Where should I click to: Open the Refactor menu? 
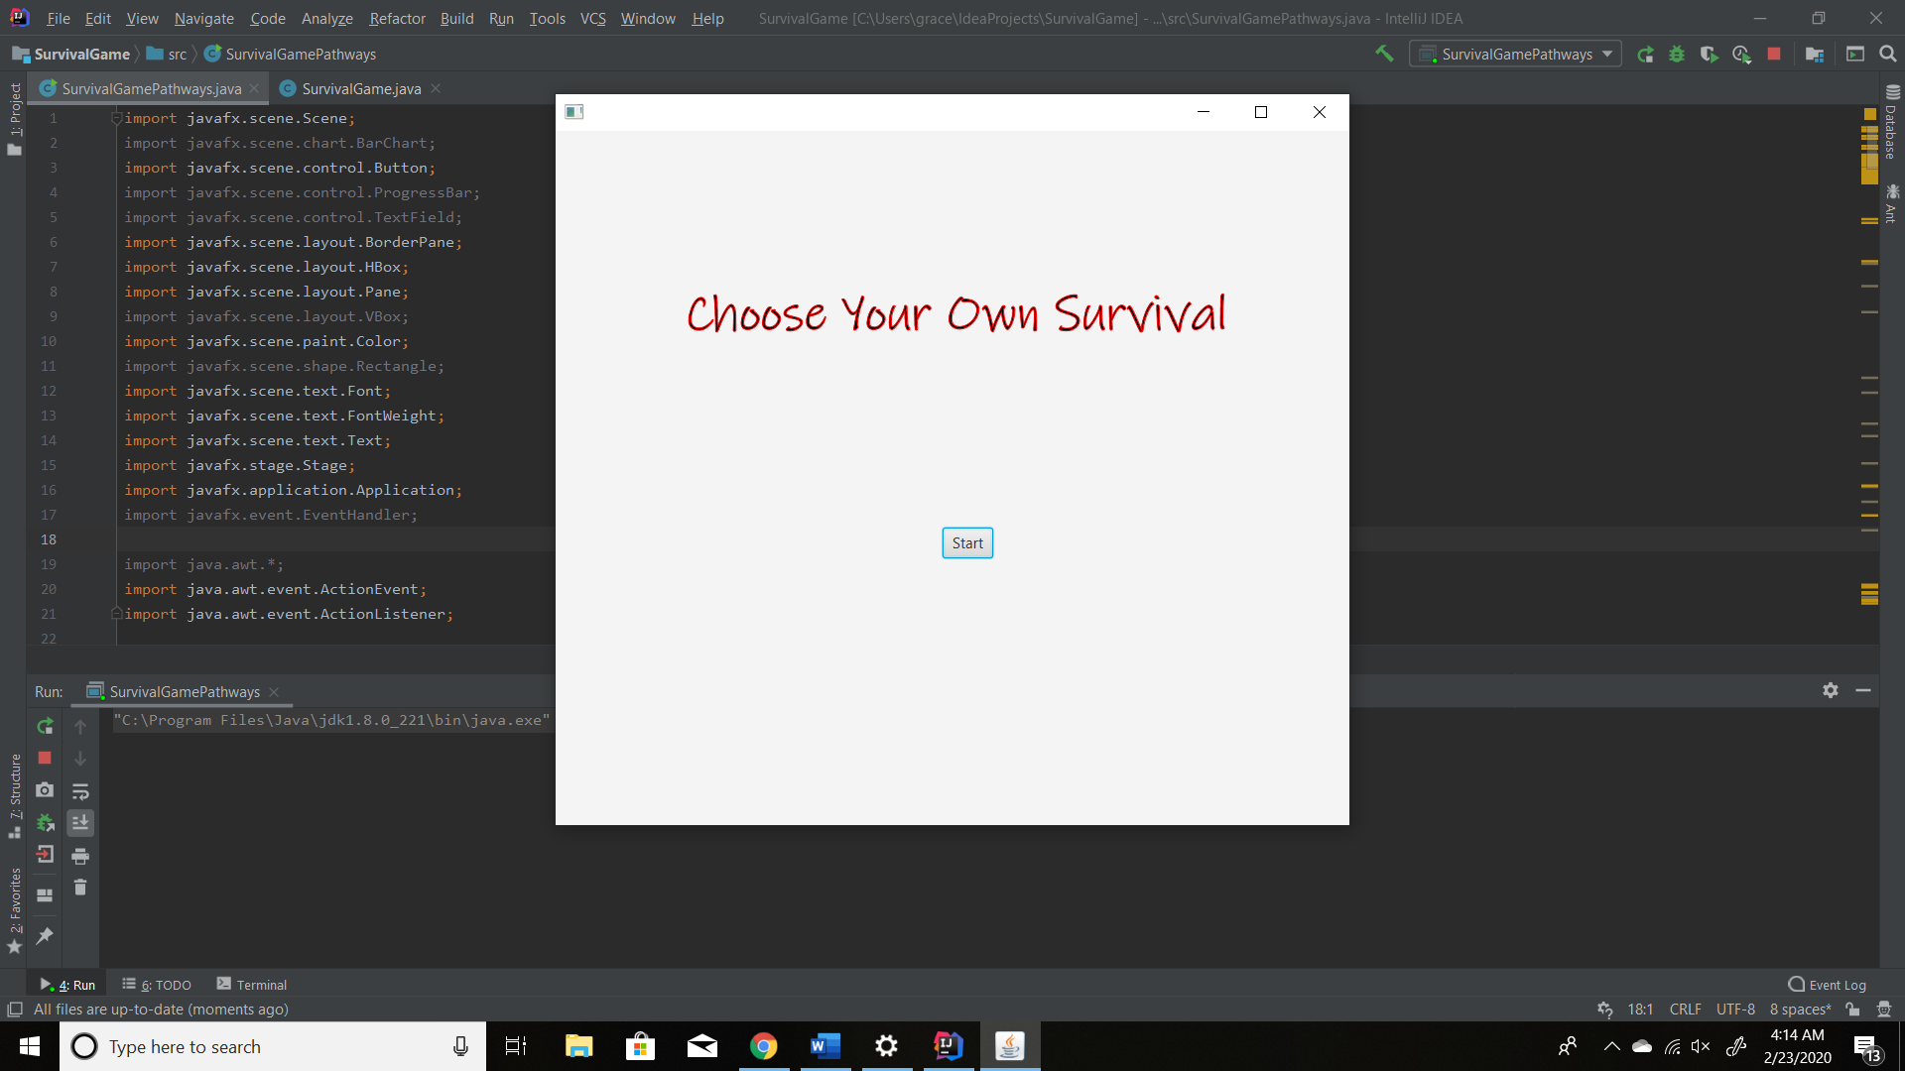tap(397, 18)
